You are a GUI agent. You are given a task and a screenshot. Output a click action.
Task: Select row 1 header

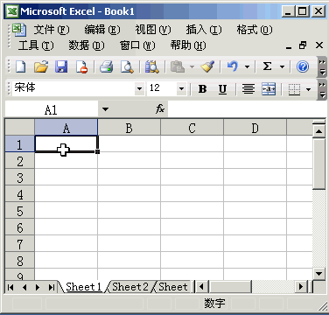(x=19, y=144)
